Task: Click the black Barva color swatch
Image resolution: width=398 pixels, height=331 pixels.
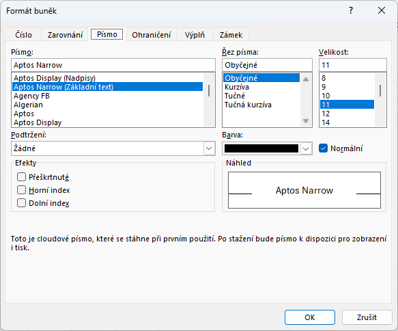Action: pyautogui.click(x=261, y=148)
